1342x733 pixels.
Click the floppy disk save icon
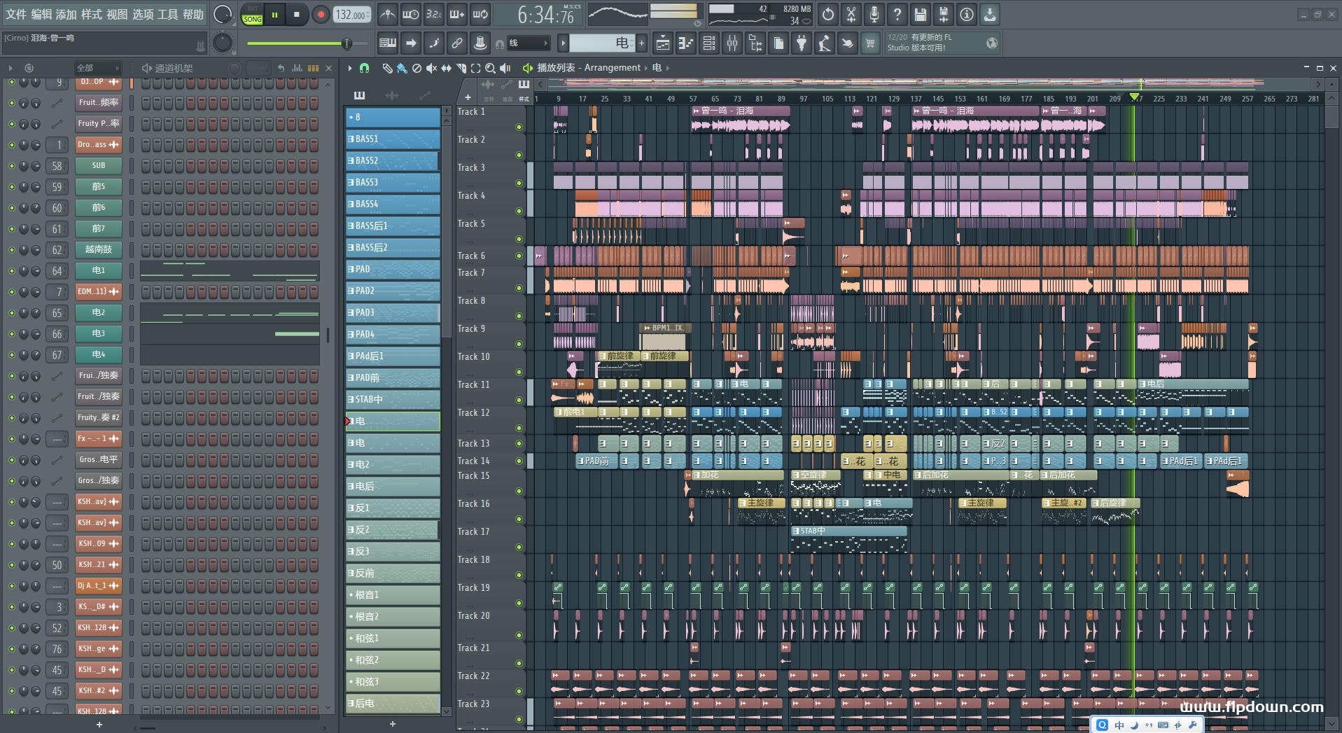point(920,14)
